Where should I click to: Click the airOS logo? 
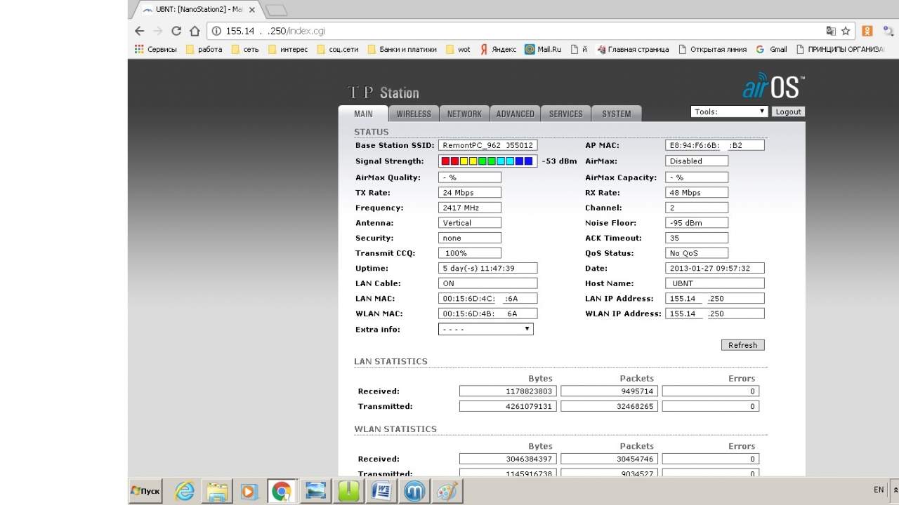pyautogui.click(x=773, y=86)
